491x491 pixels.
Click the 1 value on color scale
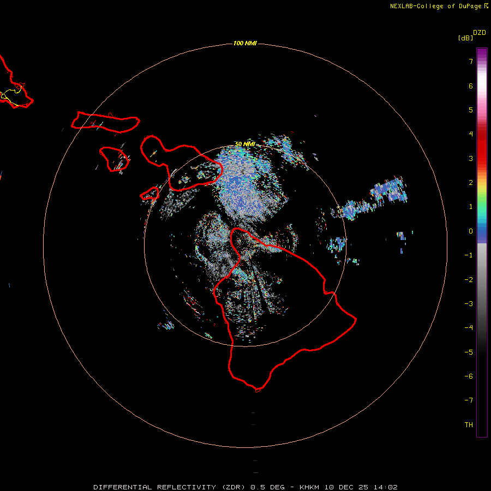click(471, 207)
